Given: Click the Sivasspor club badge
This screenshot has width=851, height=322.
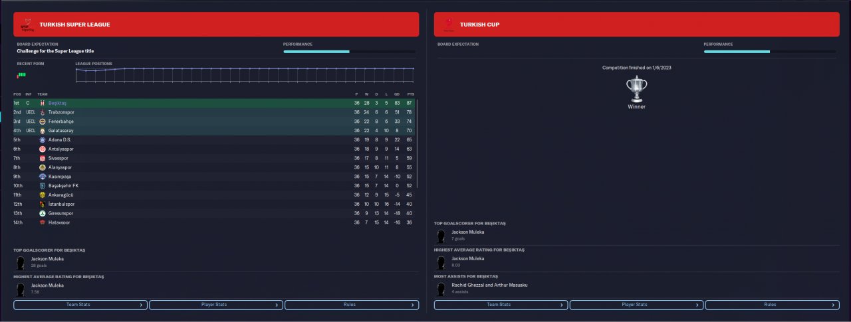Looking at the screenshot, I should tap(43, 158).
